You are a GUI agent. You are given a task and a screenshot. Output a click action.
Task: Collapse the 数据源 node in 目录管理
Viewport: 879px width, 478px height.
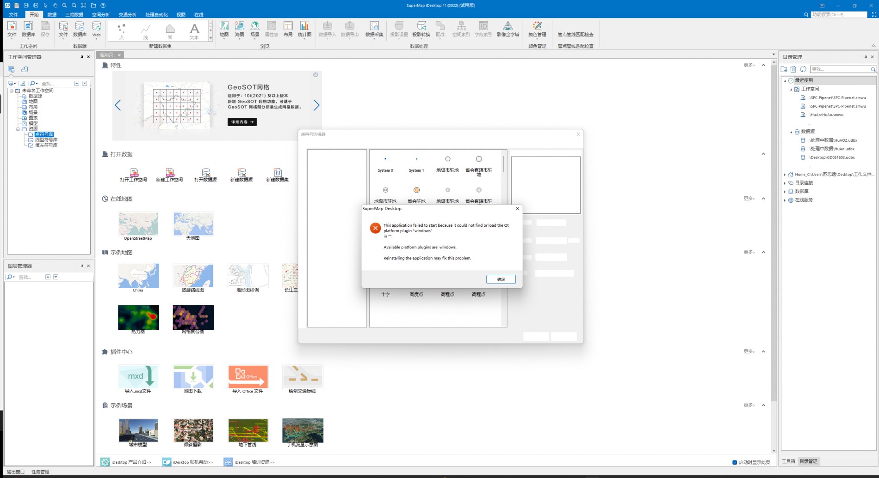click(791, 132)
